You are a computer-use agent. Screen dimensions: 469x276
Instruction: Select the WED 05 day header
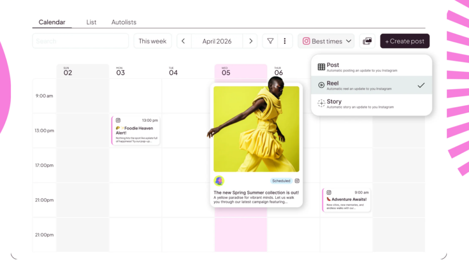point(240,71)
